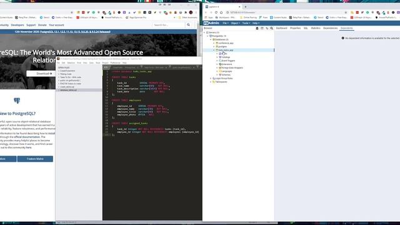Screen dimensions: 400x225
Task: Open the Preferences menu in Sublime Text
Action: tap(115, 62)
